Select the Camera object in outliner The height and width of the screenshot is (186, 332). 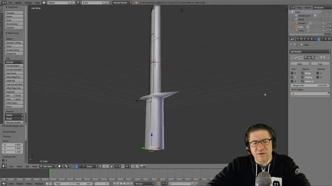coord(302,23)
